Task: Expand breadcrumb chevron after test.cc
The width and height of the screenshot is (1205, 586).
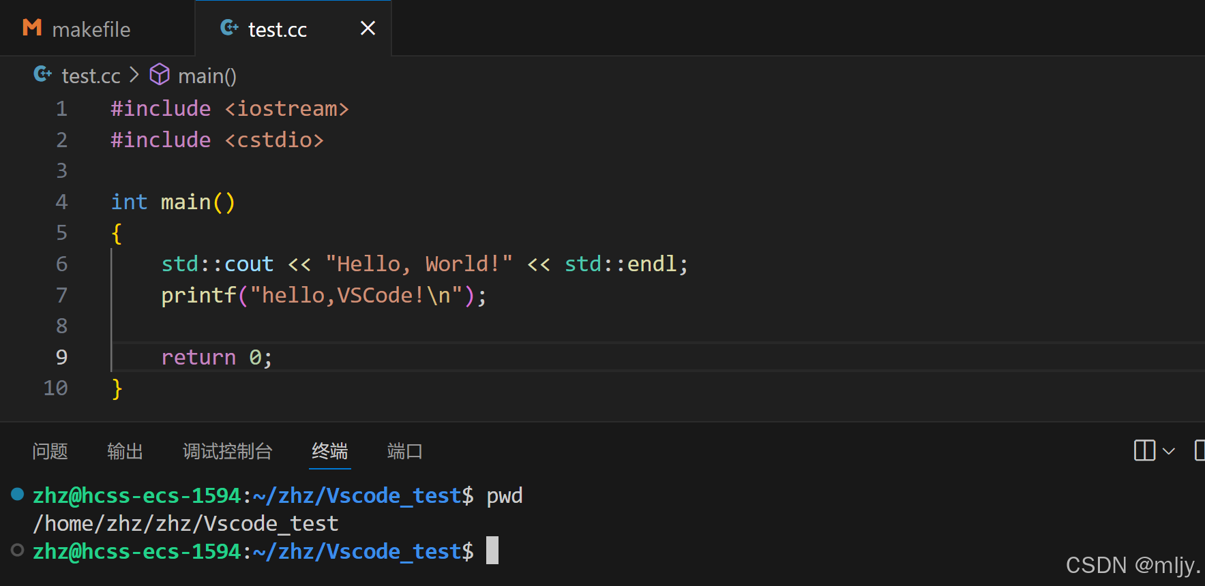Action: click(134, 75)
